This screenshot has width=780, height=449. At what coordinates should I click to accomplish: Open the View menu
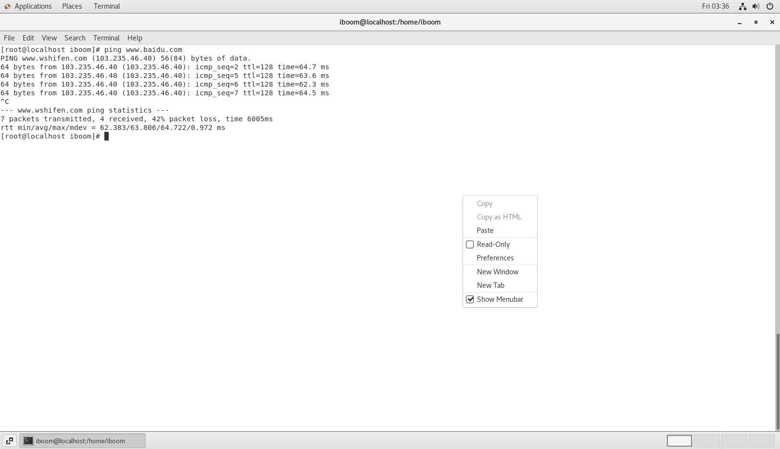49,38
